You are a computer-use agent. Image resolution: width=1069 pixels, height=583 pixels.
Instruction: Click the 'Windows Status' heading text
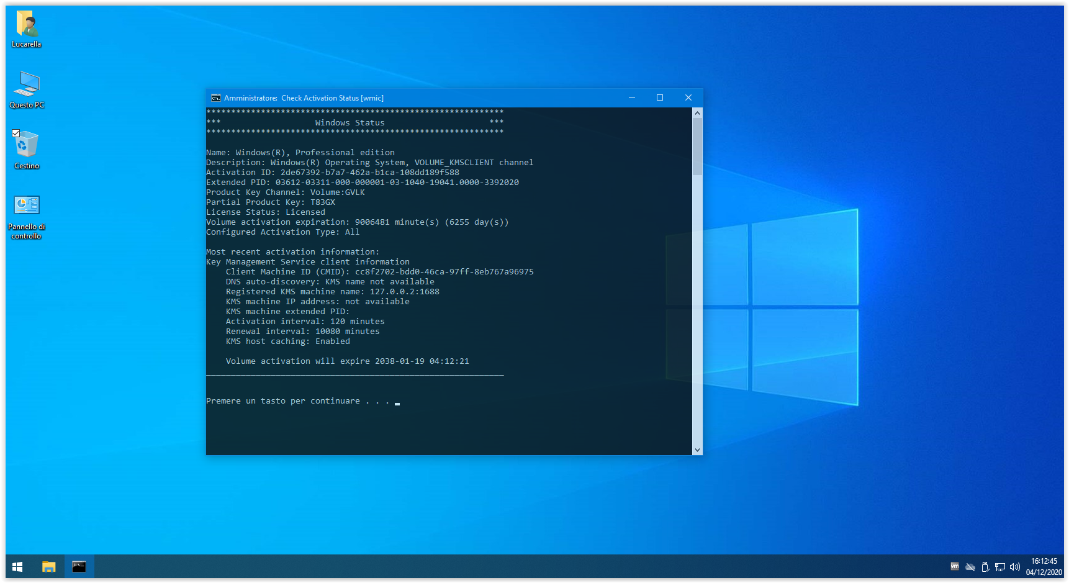[350, 123]
